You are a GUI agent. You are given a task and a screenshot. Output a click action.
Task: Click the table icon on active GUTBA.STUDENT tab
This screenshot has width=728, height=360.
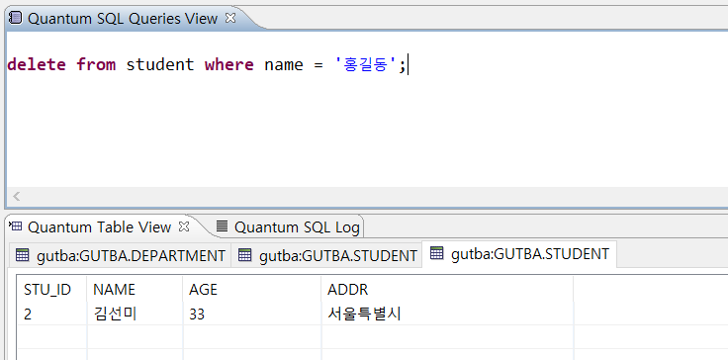[x=436, y=253]
